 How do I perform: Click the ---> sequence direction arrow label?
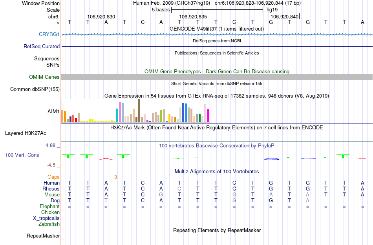click(56, 23)
